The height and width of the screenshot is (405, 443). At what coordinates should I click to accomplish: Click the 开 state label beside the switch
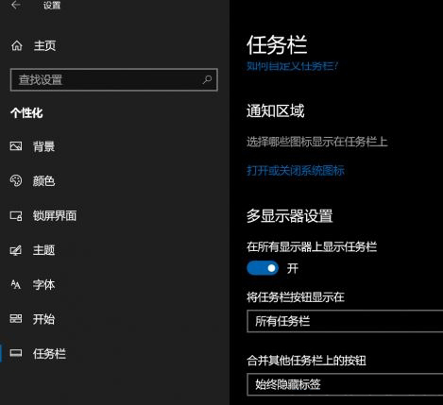coord(293,268)
